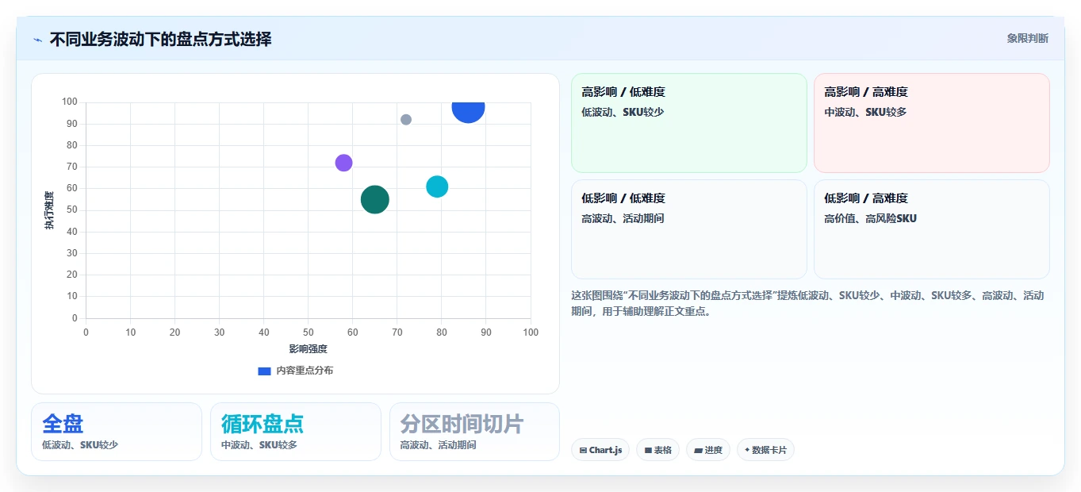Click the dark teal bubble

[375, 199]
